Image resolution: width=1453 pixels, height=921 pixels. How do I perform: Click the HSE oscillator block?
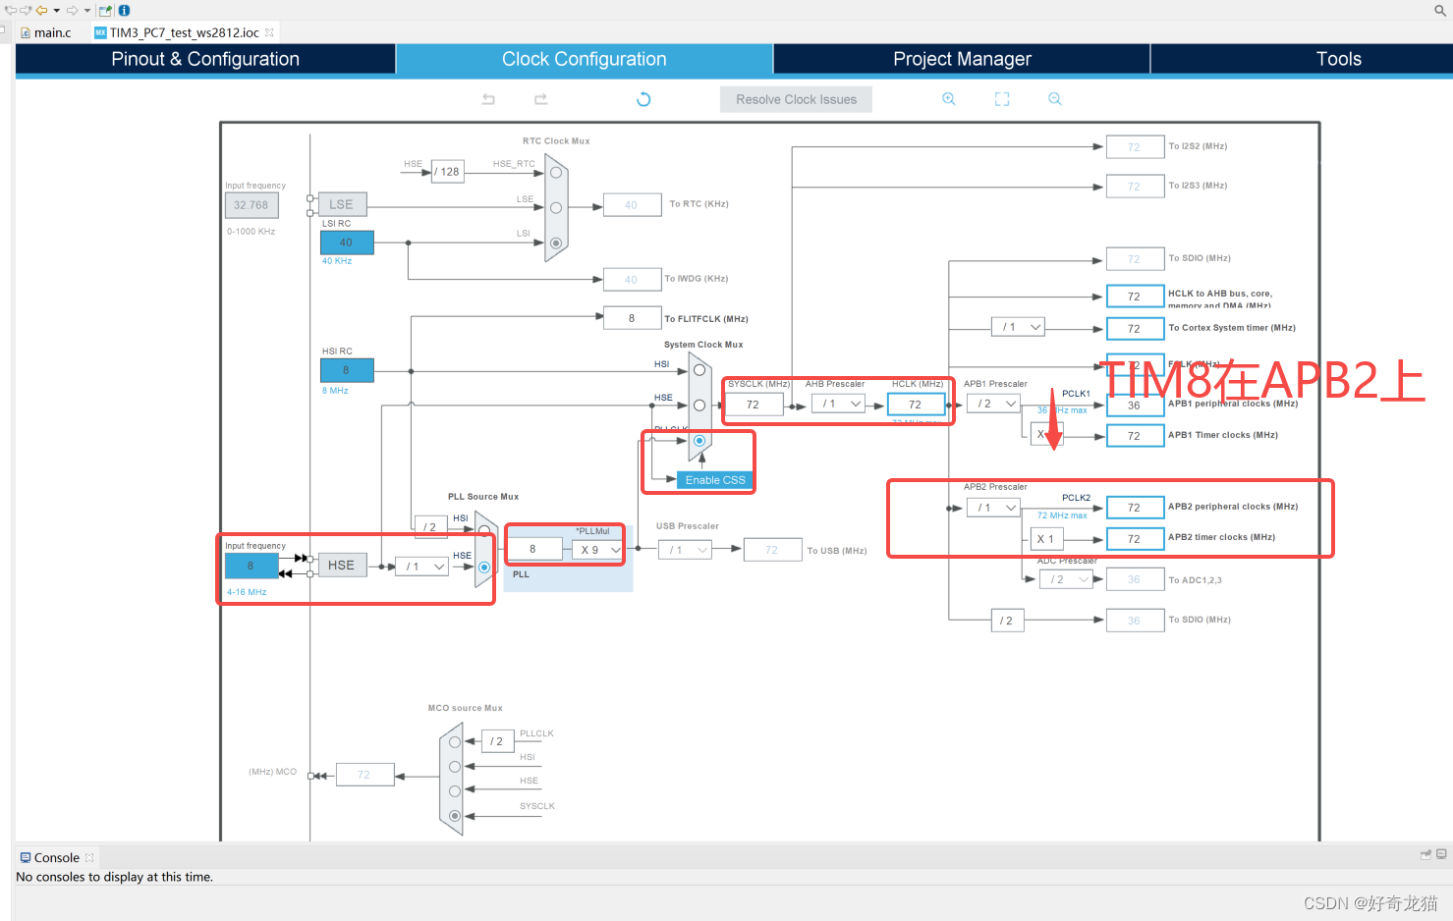(342, 566)
